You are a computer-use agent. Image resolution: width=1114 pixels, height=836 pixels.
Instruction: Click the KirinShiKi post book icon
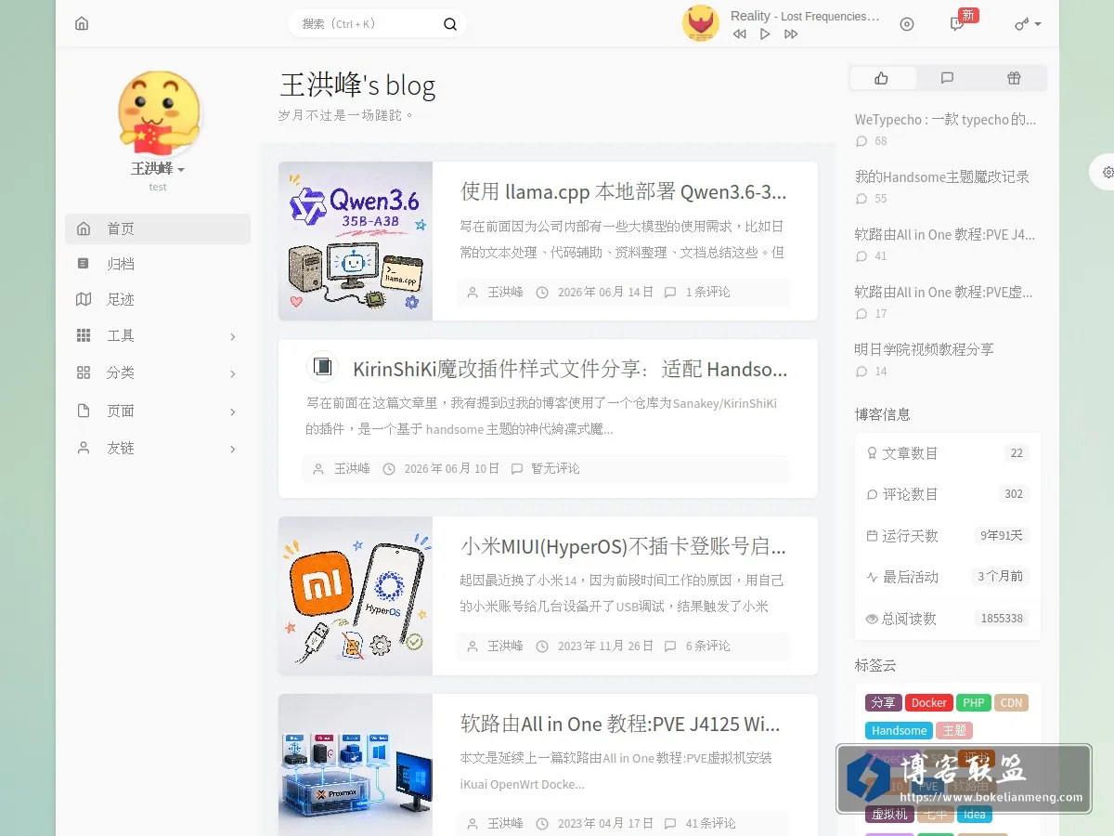tap(322, 367)
